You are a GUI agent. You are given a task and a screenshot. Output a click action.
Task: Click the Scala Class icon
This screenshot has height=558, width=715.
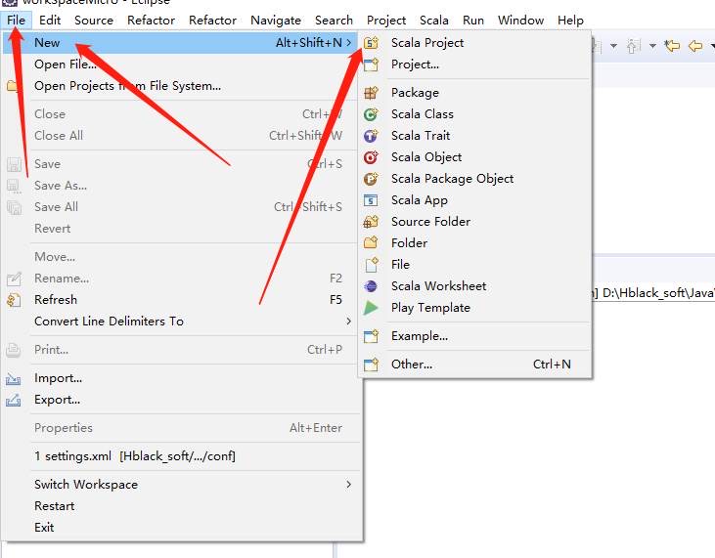coord(371,114)
